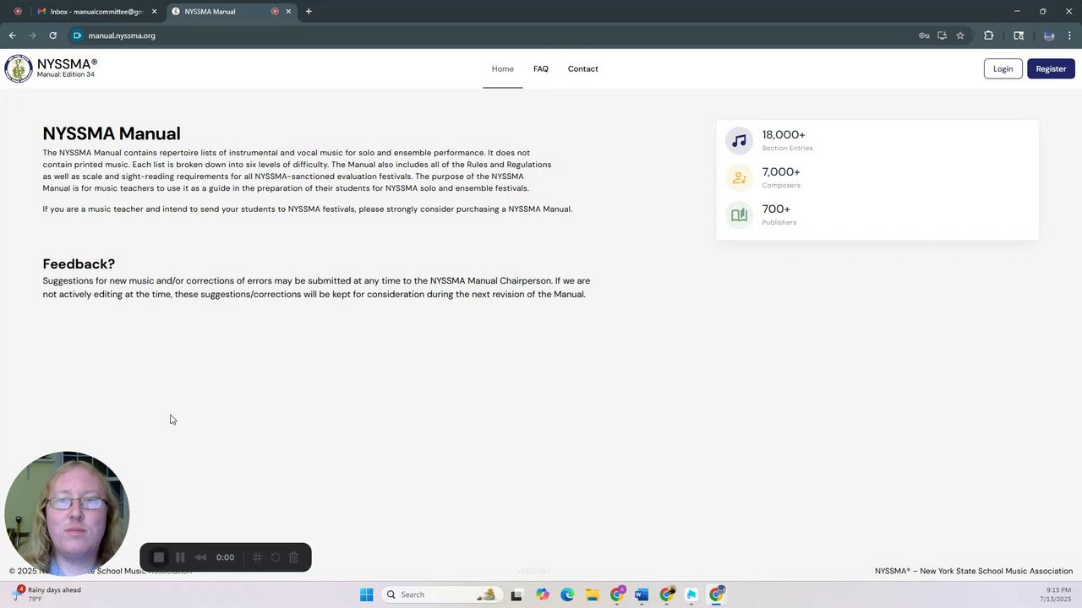Click the recorder circular restart icon

275,557
